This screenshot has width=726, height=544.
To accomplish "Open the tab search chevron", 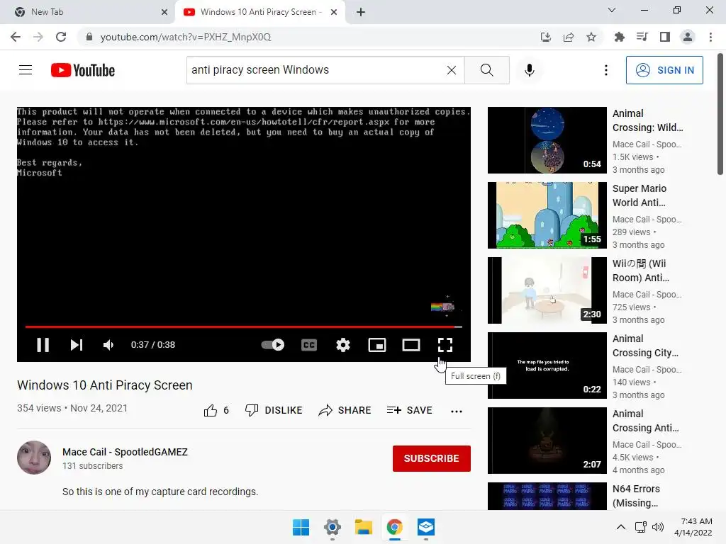I will click(x=612, y=10).
